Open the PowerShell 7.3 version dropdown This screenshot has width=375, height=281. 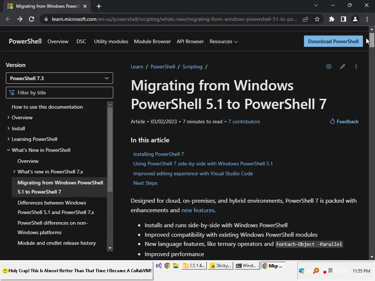(59, 78)
